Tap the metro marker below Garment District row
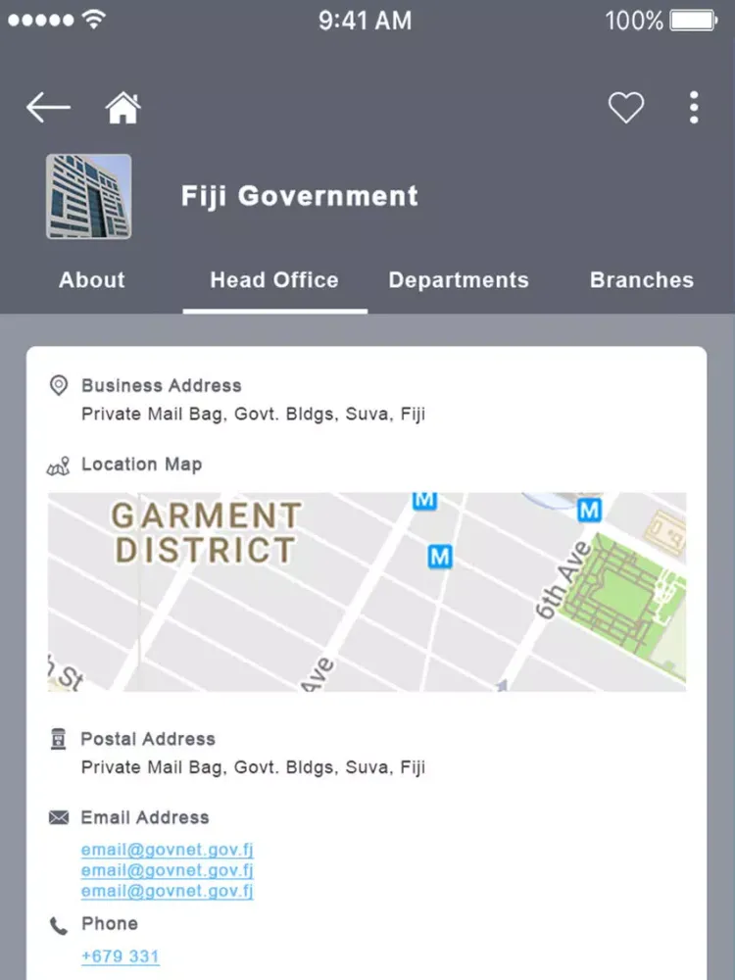 coord(440,557)
